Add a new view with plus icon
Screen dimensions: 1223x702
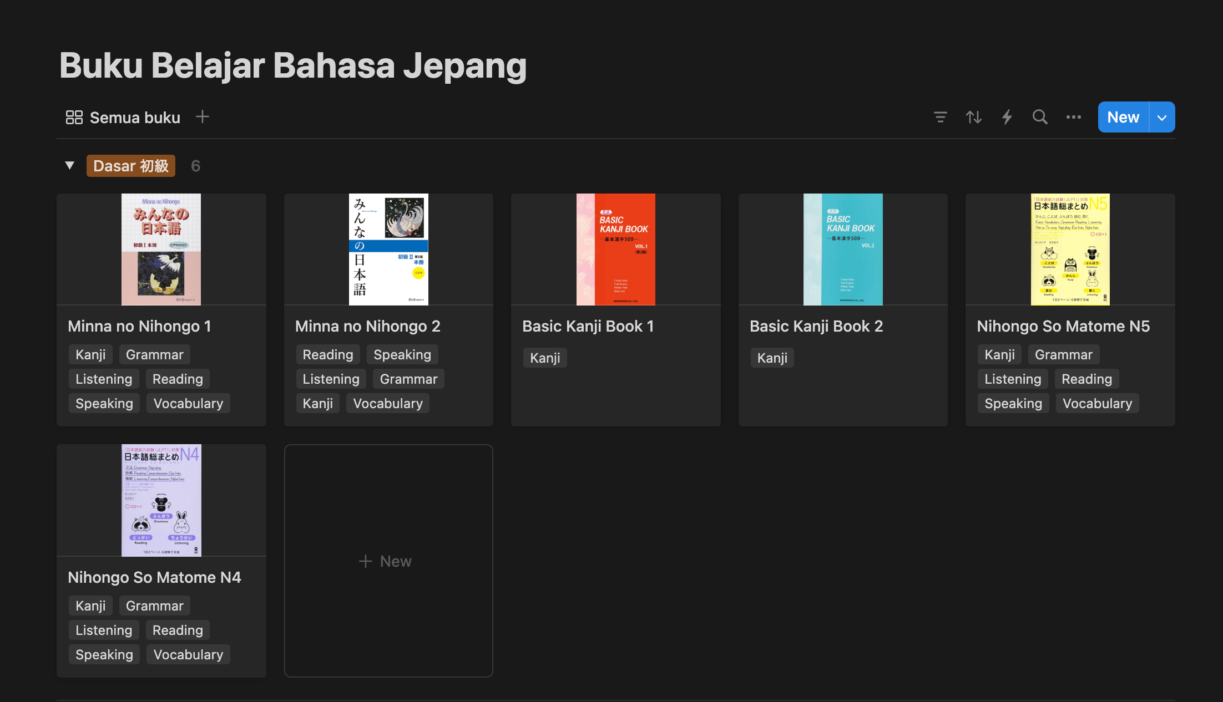point(203,116)
